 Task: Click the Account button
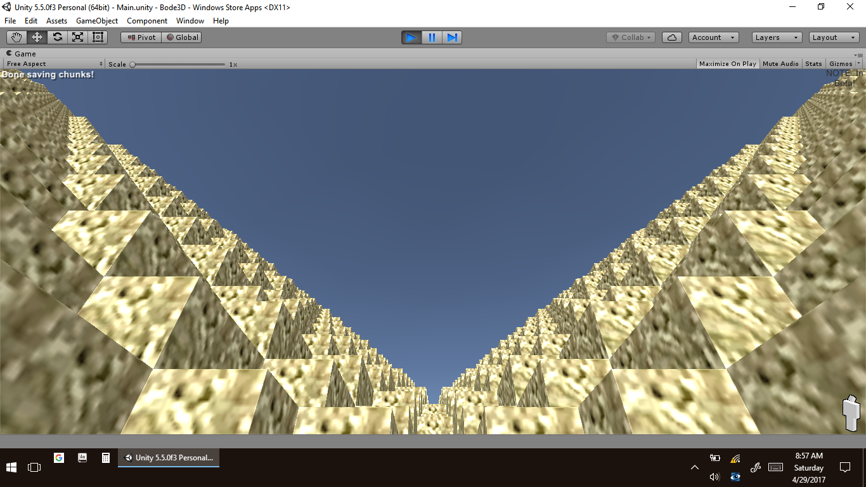713,37
